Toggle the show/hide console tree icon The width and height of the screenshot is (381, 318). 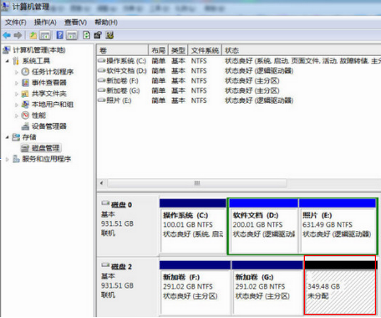(x=45, y=35)
